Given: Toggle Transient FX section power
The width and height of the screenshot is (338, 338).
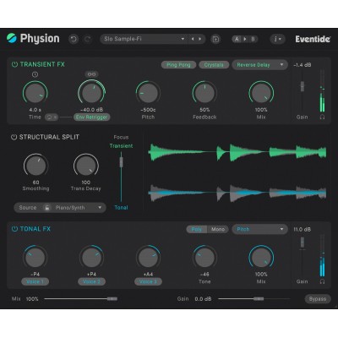Looking at the screenshot, I should click(14, 64).
